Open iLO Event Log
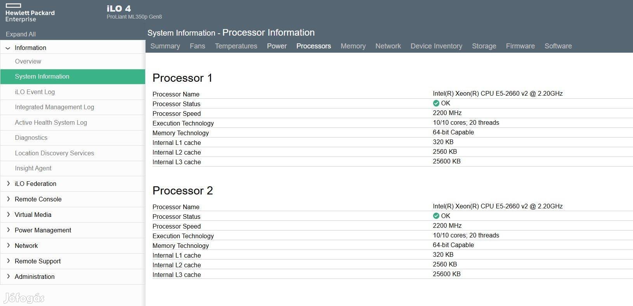This screenshot has height=306, width=633. pos(73,92)
